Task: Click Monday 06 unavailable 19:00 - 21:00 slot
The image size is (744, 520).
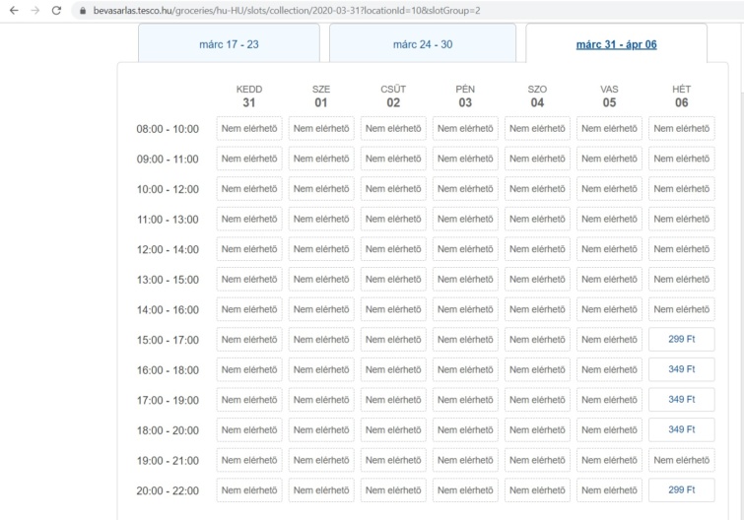Action: [682, 460]
